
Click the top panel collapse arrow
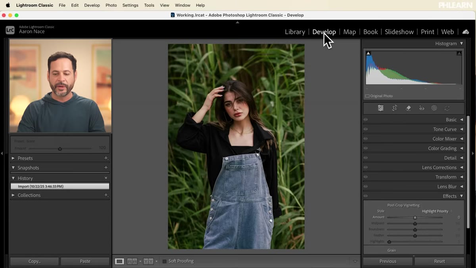tap(238, 23)
